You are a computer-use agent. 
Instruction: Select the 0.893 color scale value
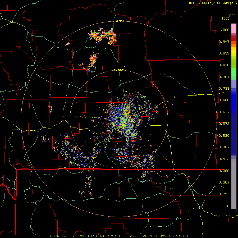(224, 53)
